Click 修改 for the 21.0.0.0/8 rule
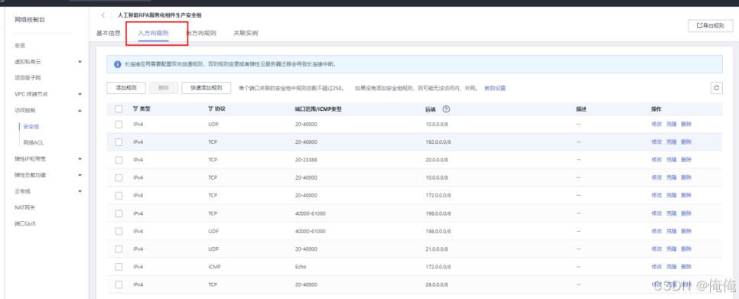This screenshot has width=739, height=299. [656, 249]
